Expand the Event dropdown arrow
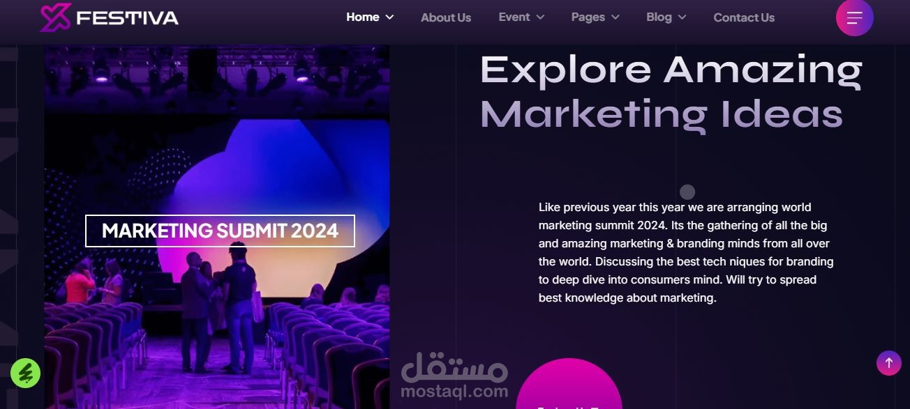This screenshot has width=910, height=409. pyautogui.click(x=540, y=17)
